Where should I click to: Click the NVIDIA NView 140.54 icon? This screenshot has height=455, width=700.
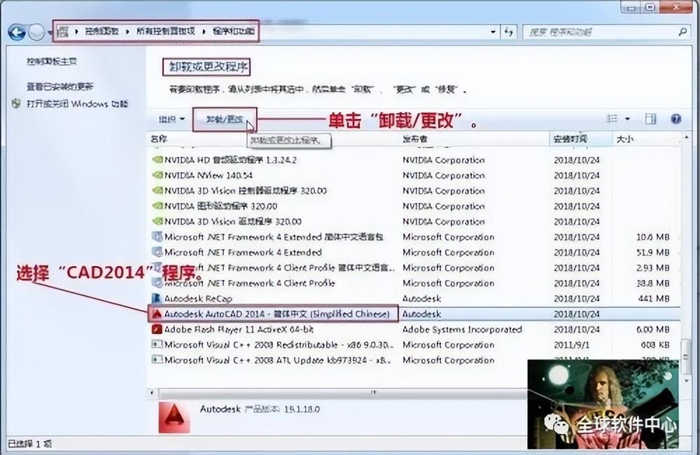(157, 175)
